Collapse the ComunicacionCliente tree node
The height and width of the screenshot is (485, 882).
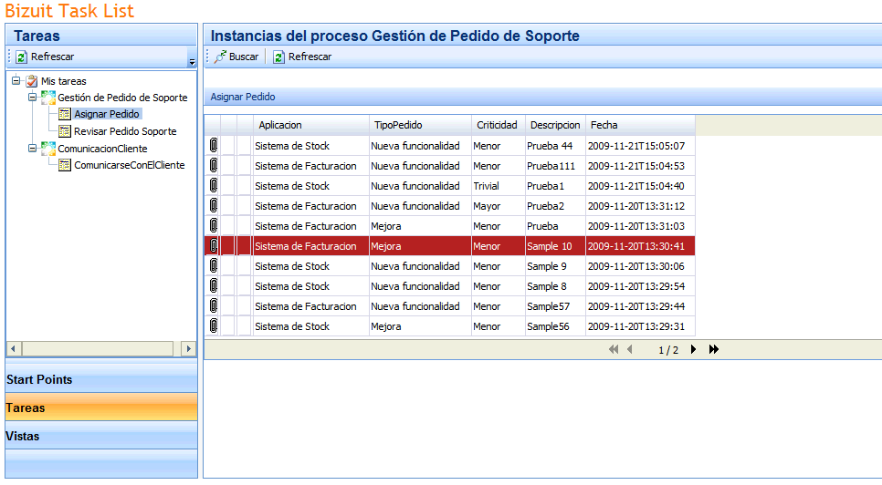coord(32,149)
